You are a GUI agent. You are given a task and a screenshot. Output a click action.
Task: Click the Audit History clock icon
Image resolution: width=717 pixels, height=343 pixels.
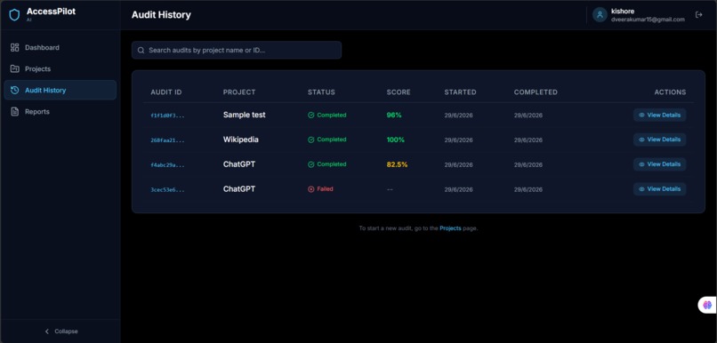pos(14,90)
